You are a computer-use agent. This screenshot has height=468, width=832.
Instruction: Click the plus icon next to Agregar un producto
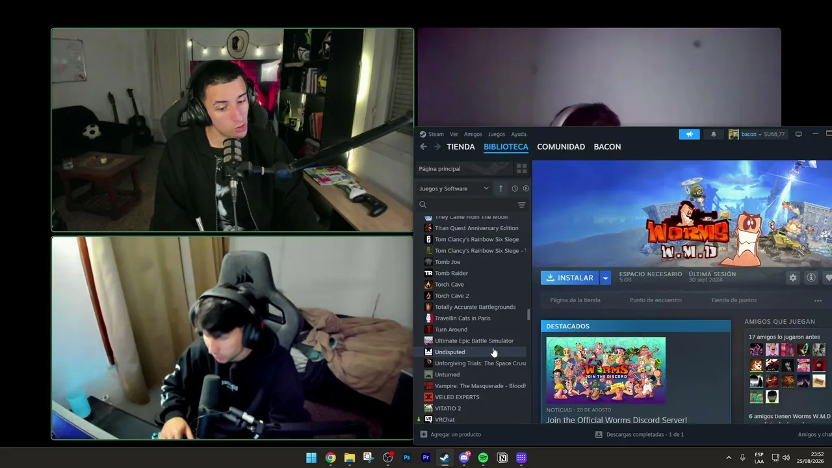tap(424, 434)
